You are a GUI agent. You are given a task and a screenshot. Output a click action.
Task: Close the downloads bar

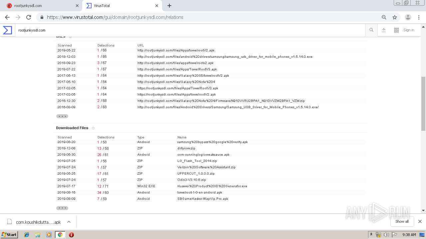(420, 221)
